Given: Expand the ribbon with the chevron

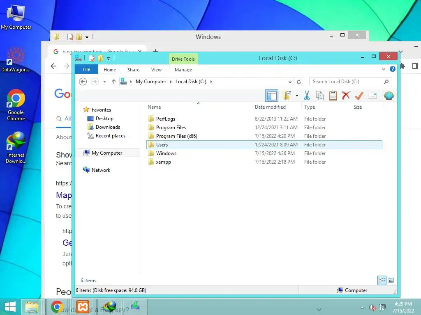Looking at the screenshot, I should tap(384, 69).
